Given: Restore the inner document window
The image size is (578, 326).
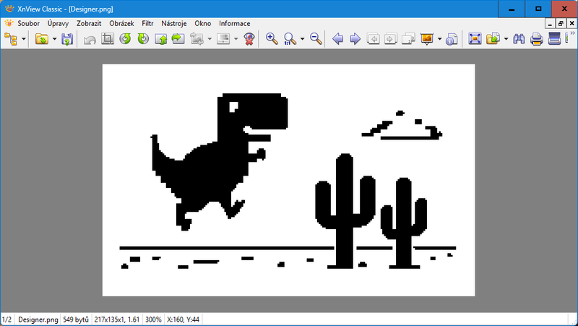Looking at the screenshot, I should (561, 24).
